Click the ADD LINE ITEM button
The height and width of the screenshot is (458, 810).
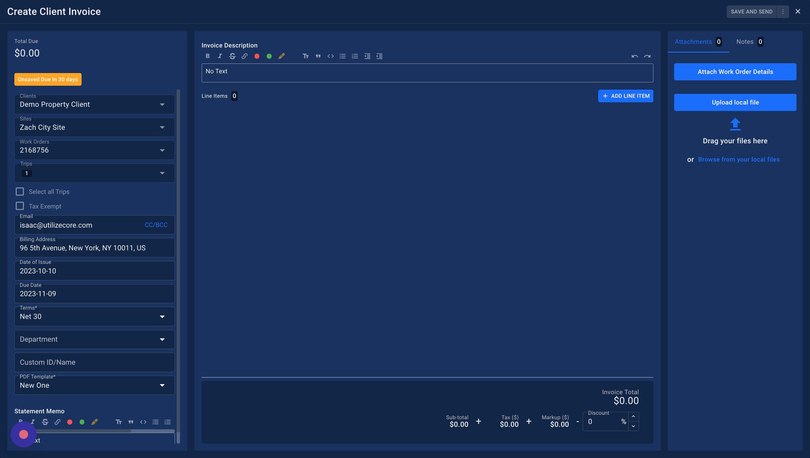tap(625, 96)
